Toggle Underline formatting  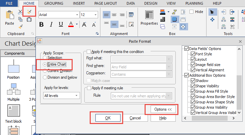tap(61, 24)
